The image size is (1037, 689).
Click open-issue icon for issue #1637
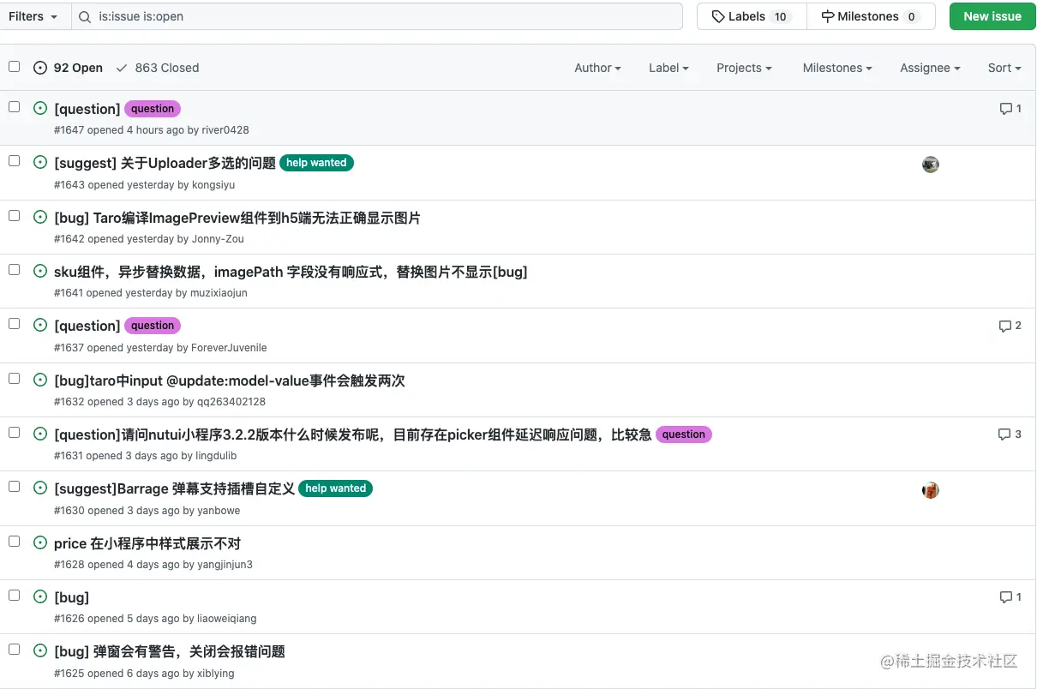click(x=40, y=325)
